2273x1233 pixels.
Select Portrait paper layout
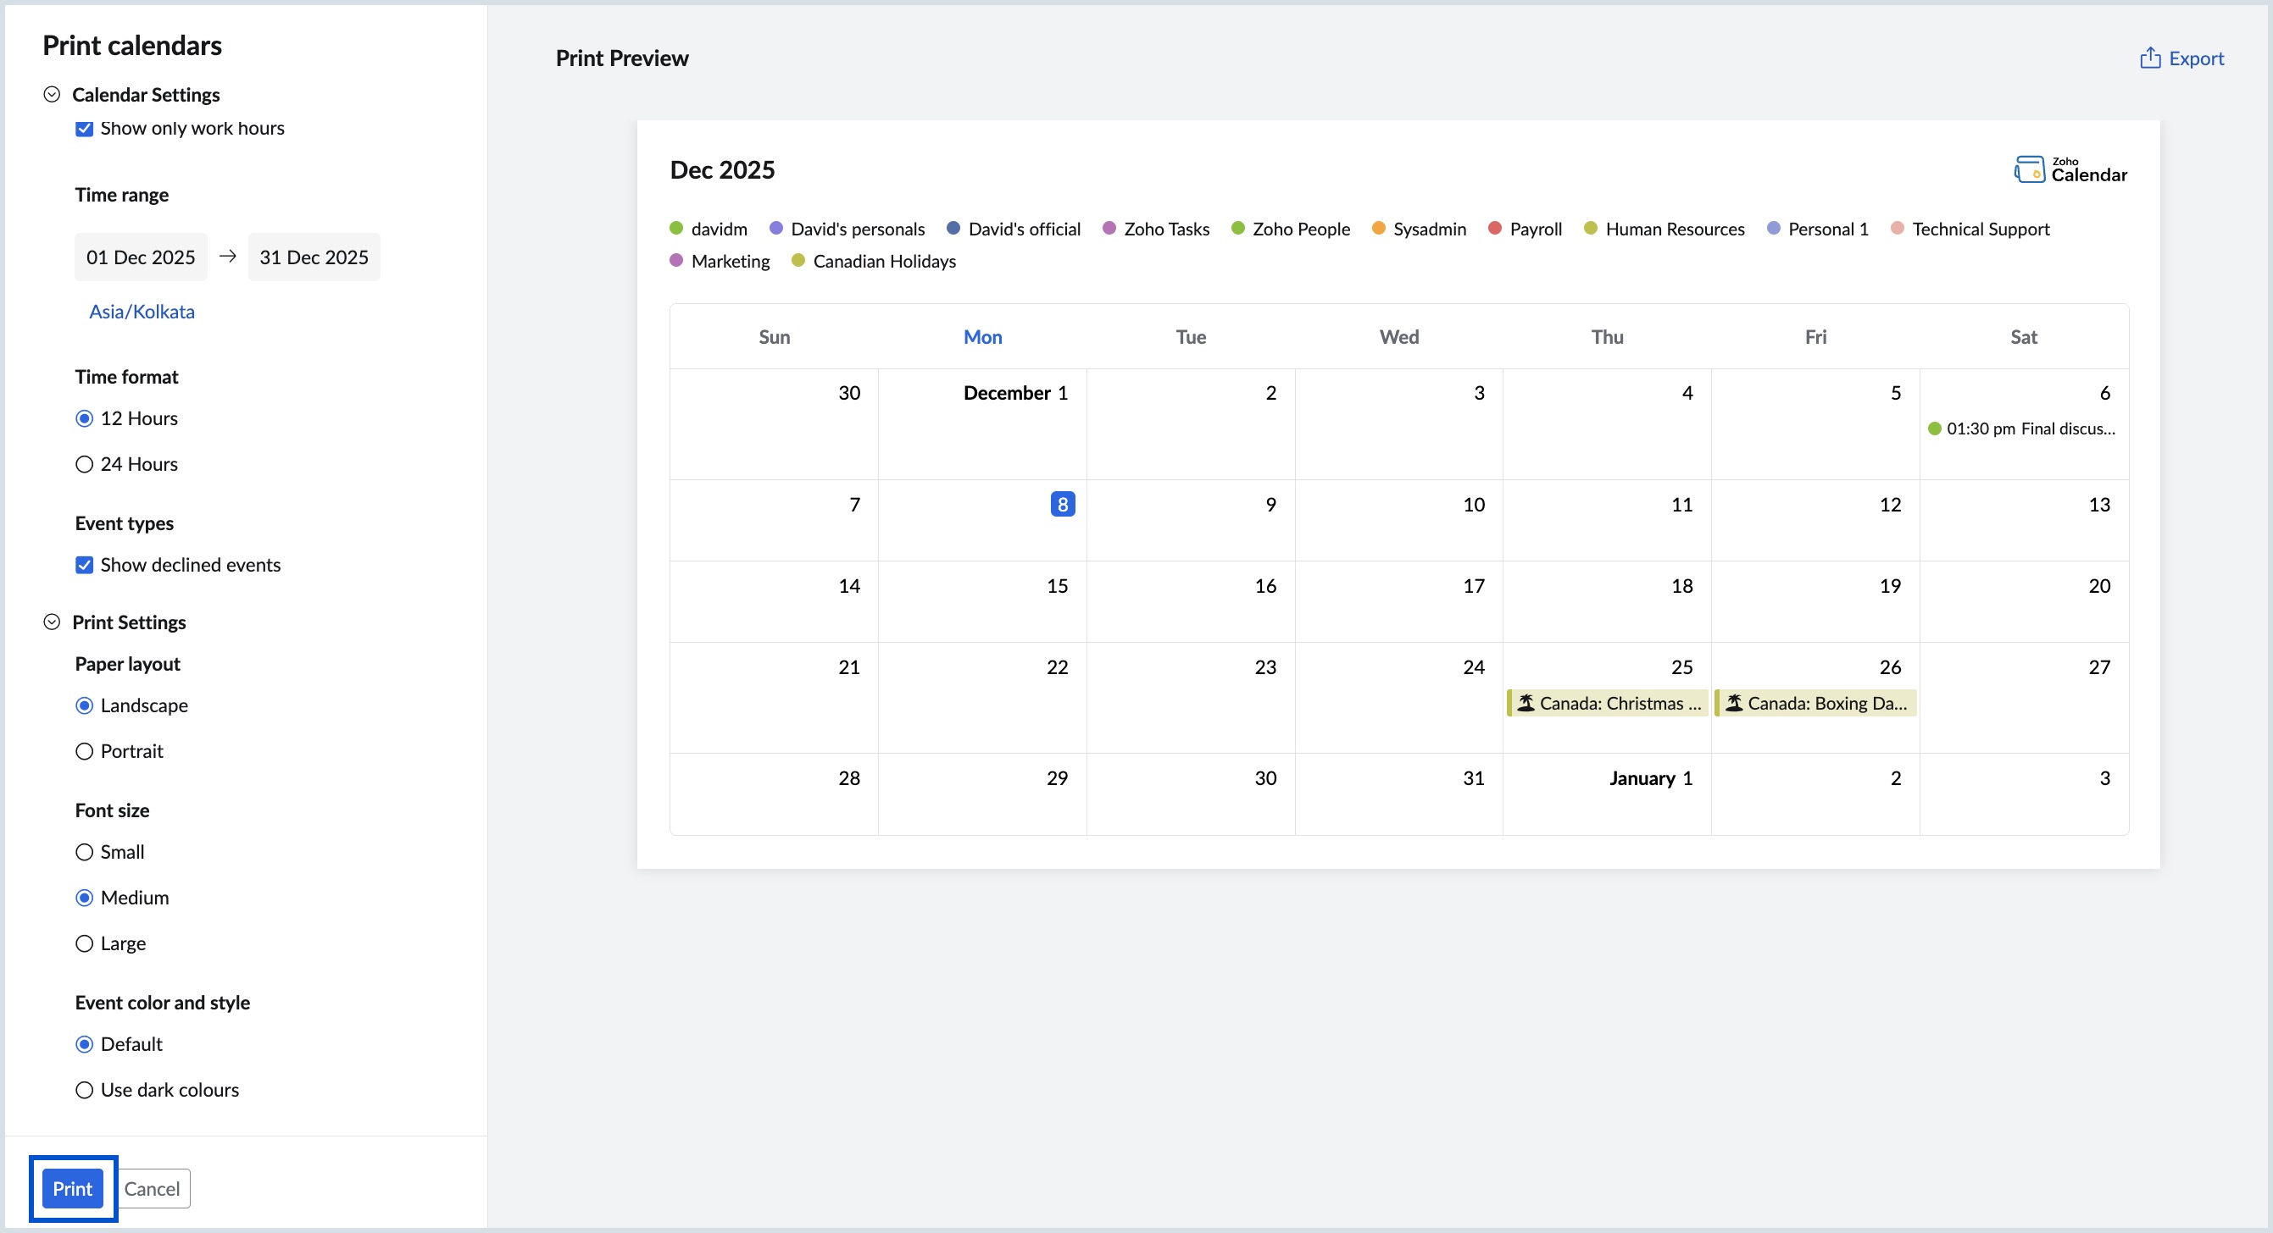click(x=85, y=750)
